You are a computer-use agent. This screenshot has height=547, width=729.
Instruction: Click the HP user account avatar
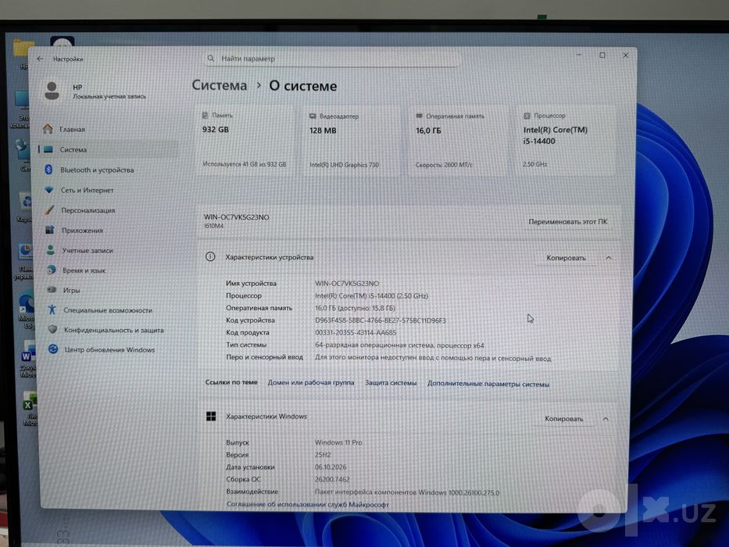click(x=52, y=91)
